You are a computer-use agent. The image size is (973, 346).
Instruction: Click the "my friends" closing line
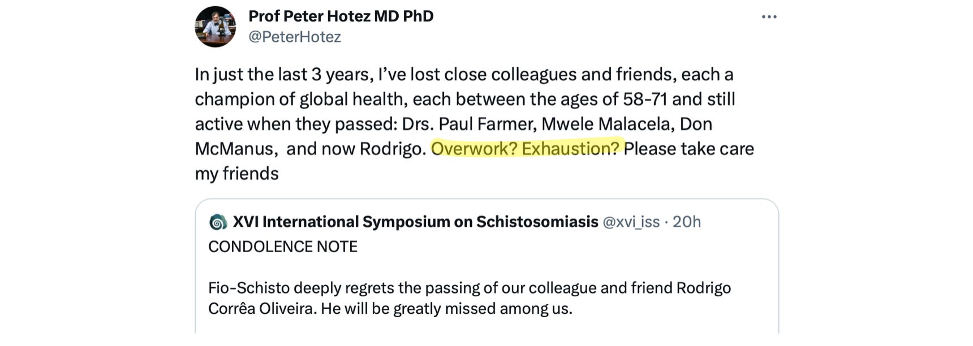[x=236, y=174]
